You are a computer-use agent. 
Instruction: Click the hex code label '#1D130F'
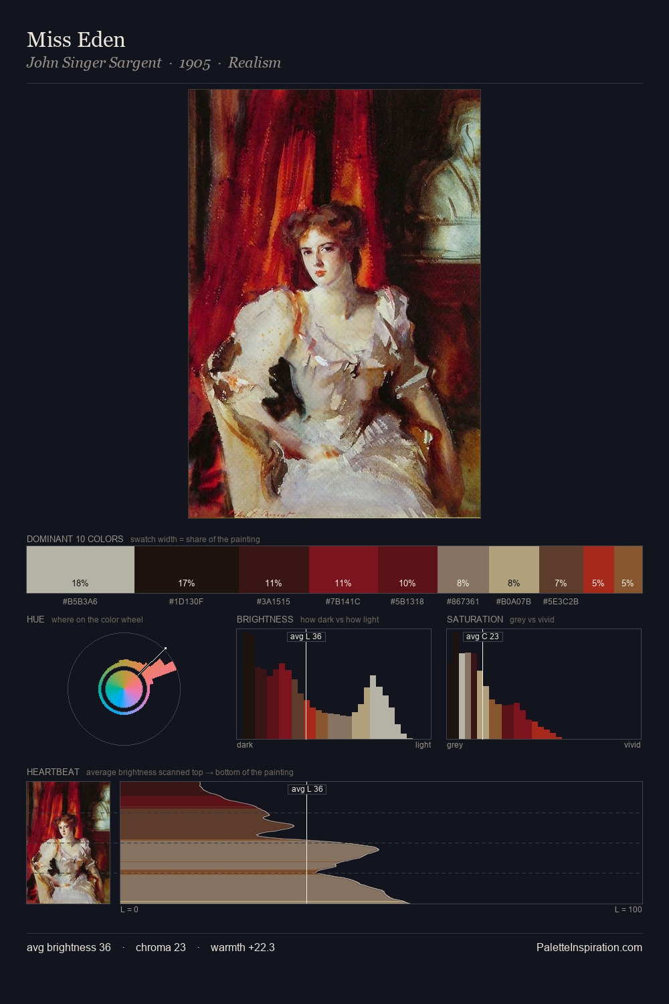[x=187, y=602]
